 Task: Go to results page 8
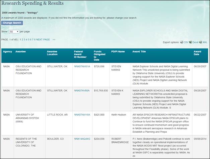(x=35, y=39)
